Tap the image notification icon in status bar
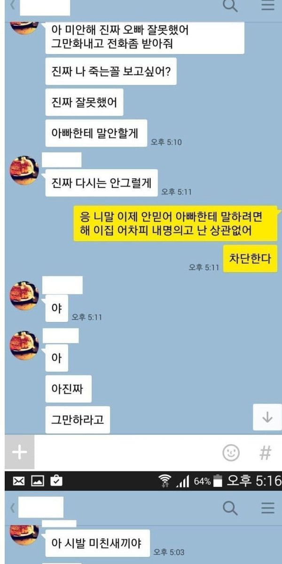Image resolution: width=282 pixels, height=564 pixels. (x=38, y=481)
